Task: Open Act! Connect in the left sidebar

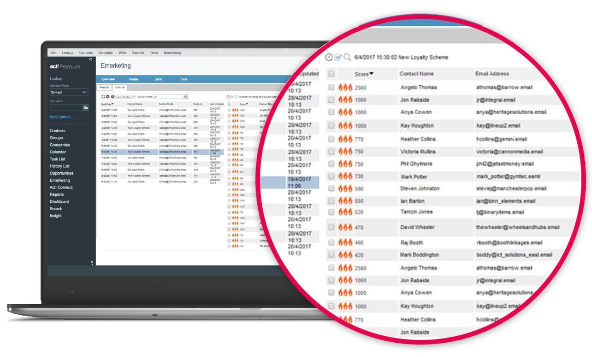Action: pyautogui.click(x=61, y=187)
